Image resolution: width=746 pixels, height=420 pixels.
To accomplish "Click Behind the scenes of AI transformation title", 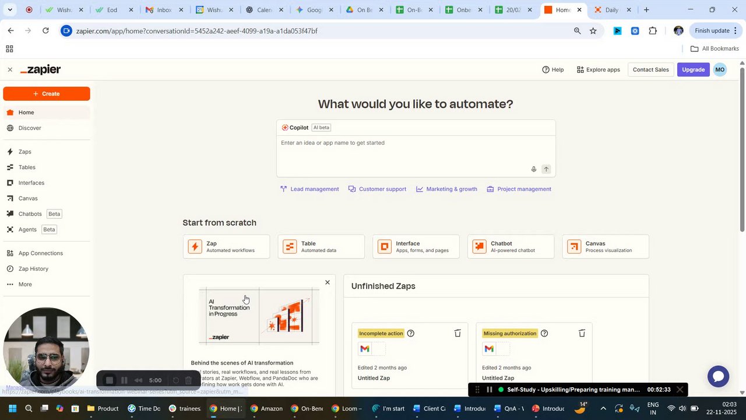I will point(242,363).
